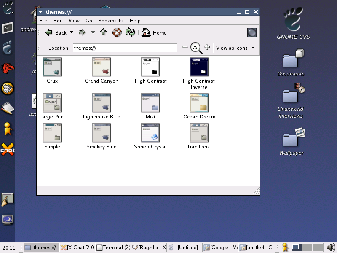Launch the yellow mail launcher in the side panel
Viewport: 337px width, 253px height.
tap(8, 89)
